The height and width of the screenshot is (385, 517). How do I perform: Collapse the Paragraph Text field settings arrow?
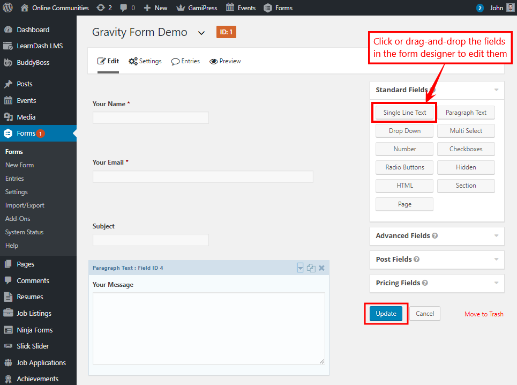[301, 268]
